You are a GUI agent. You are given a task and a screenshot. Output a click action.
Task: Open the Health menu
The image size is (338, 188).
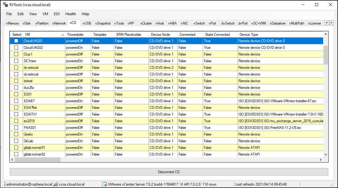[x=71, y=14]
